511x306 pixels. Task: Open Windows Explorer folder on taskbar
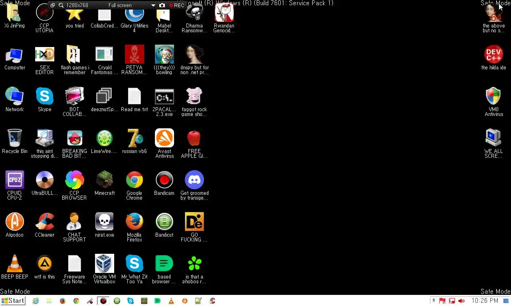click(49, 301)
